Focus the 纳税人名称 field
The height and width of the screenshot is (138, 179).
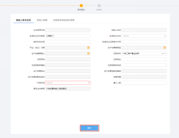point(144,30)
